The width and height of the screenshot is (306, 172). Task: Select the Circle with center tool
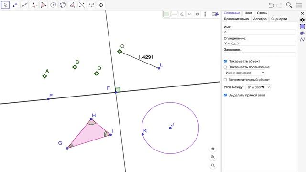pos(53,5)
